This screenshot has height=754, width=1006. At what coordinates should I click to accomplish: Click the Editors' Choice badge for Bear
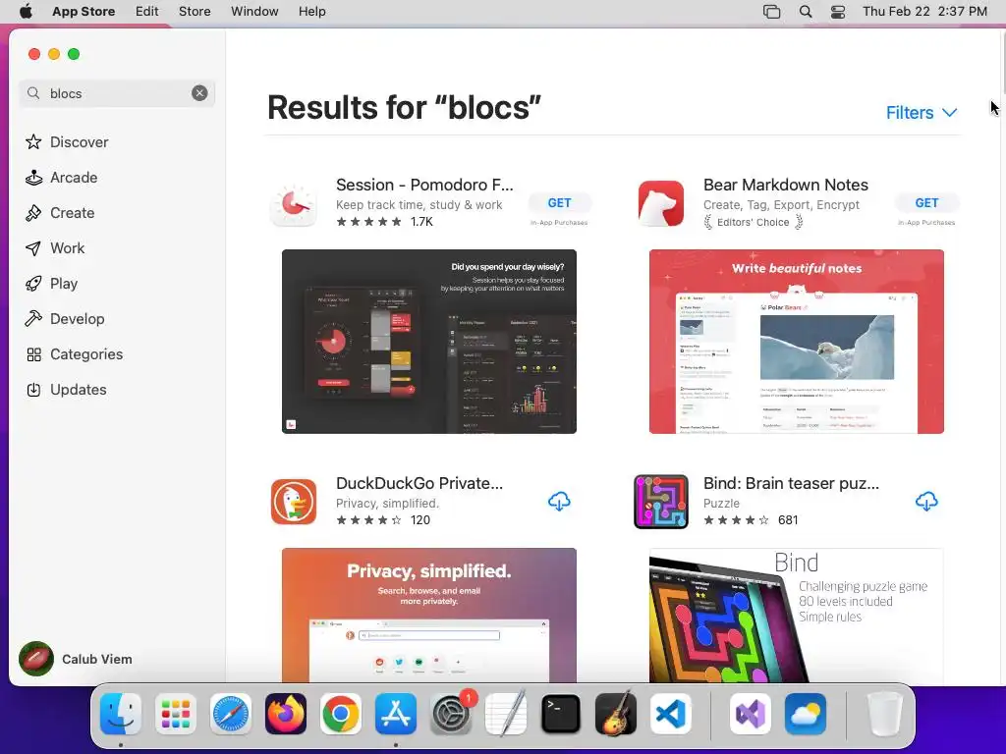coord(754,223)
